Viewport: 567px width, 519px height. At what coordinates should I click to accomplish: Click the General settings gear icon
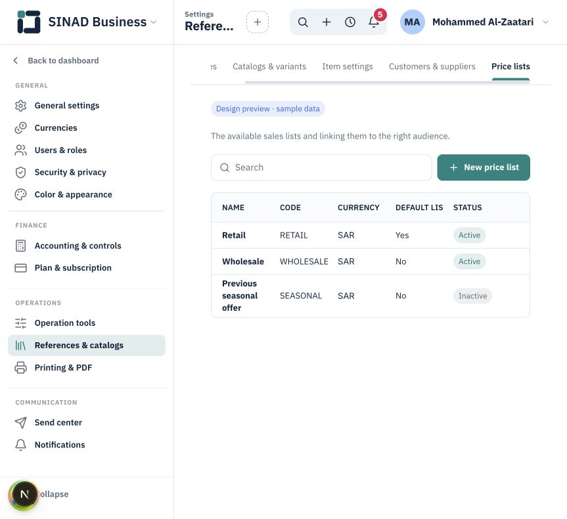[x=20, y=106]
